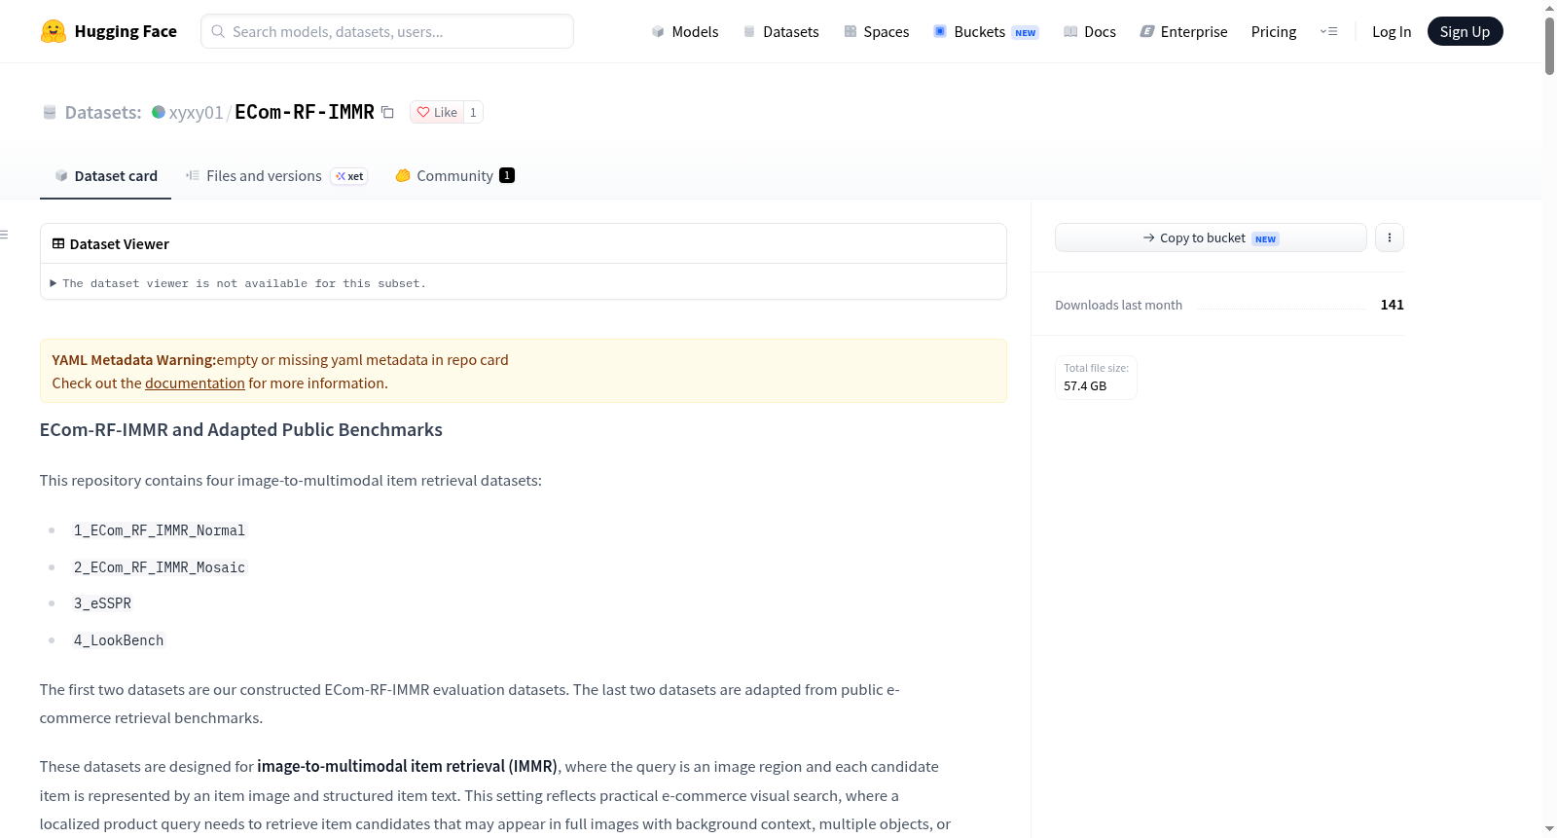Switch to the Dataset card tab
The width and height of the screenshot is (1557, 838).
click(x=106, y=175)
